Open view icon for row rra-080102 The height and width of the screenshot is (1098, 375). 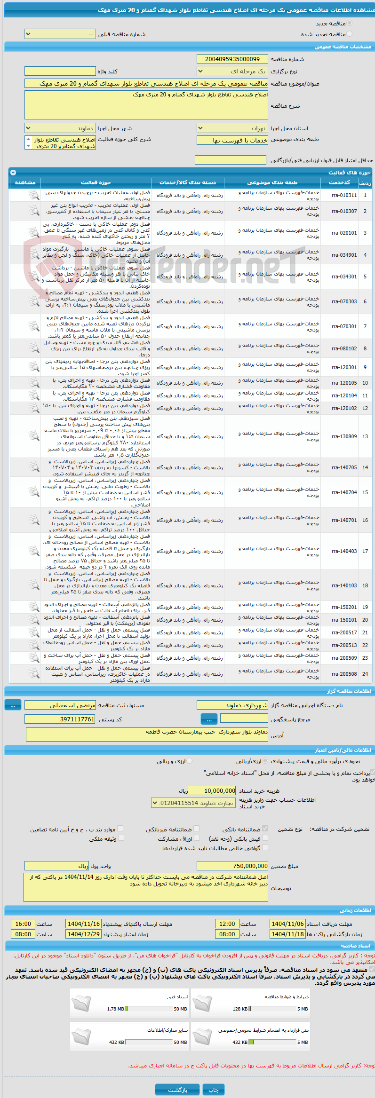click(x=34, y=348)
